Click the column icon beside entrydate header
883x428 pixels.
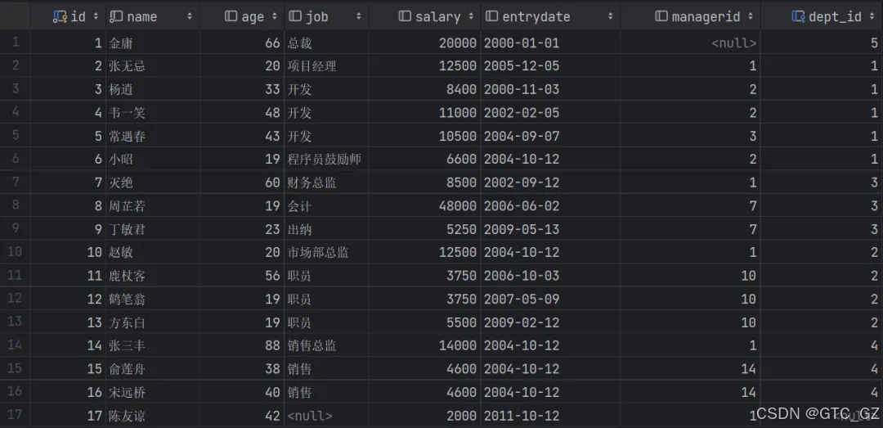(491, 17)
